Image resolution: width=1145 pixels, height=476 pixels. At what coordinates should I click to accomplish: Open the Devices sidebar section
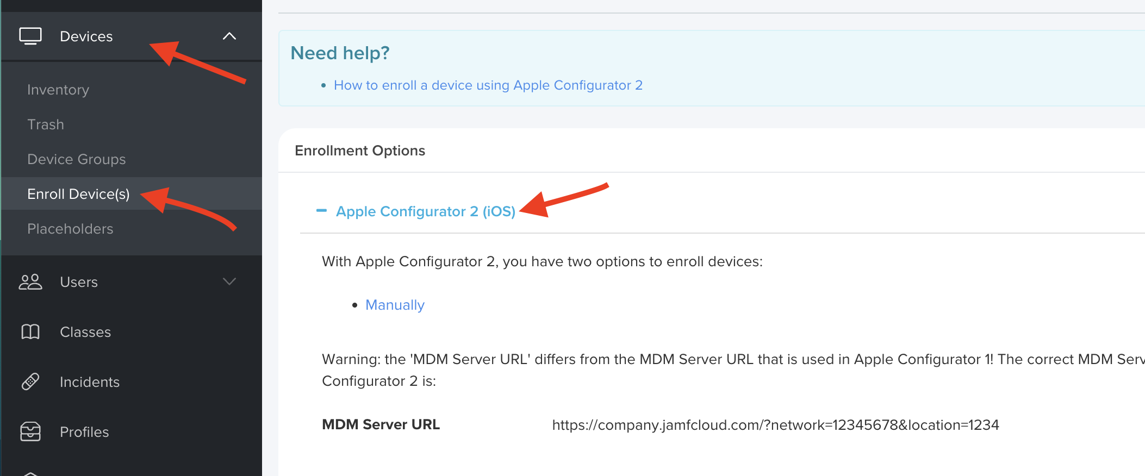tap(132, 36)
